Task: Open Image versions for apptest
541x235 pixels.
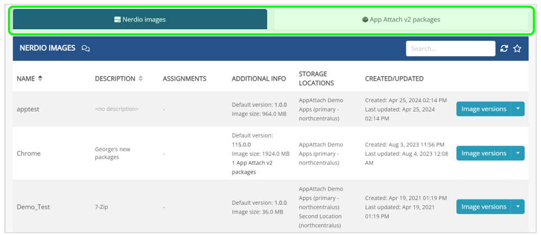Action: tap(483, 109)
